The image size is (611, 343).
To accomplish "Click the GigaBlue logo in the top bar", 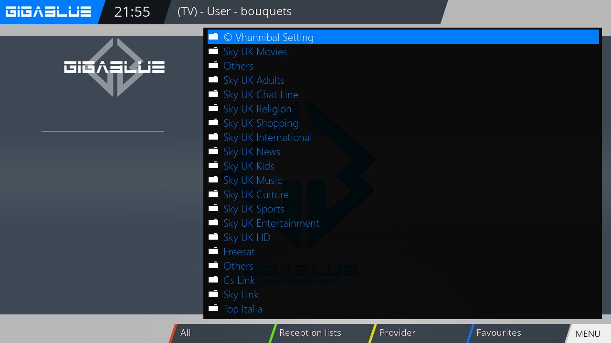I will [x=48, y=11].
